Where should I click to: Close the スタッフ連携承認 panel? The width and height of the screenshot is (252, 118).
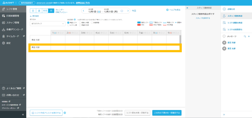(x=187, y=8)
